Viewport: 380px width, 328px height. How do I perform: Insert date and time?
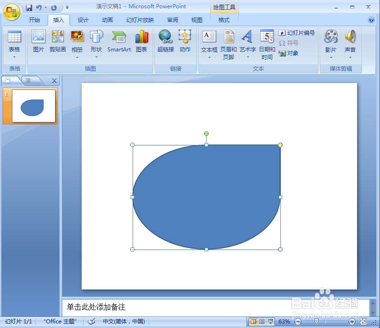click(267, 45)
